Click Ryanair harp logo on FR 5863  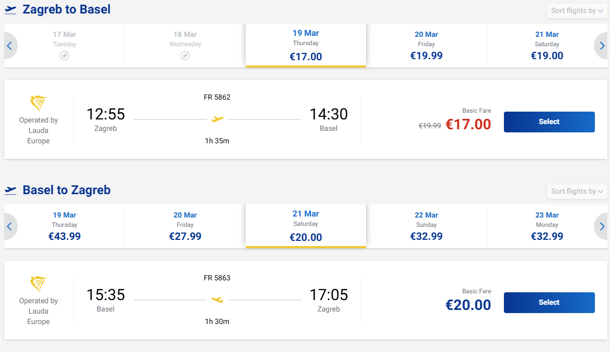[38, 284]
